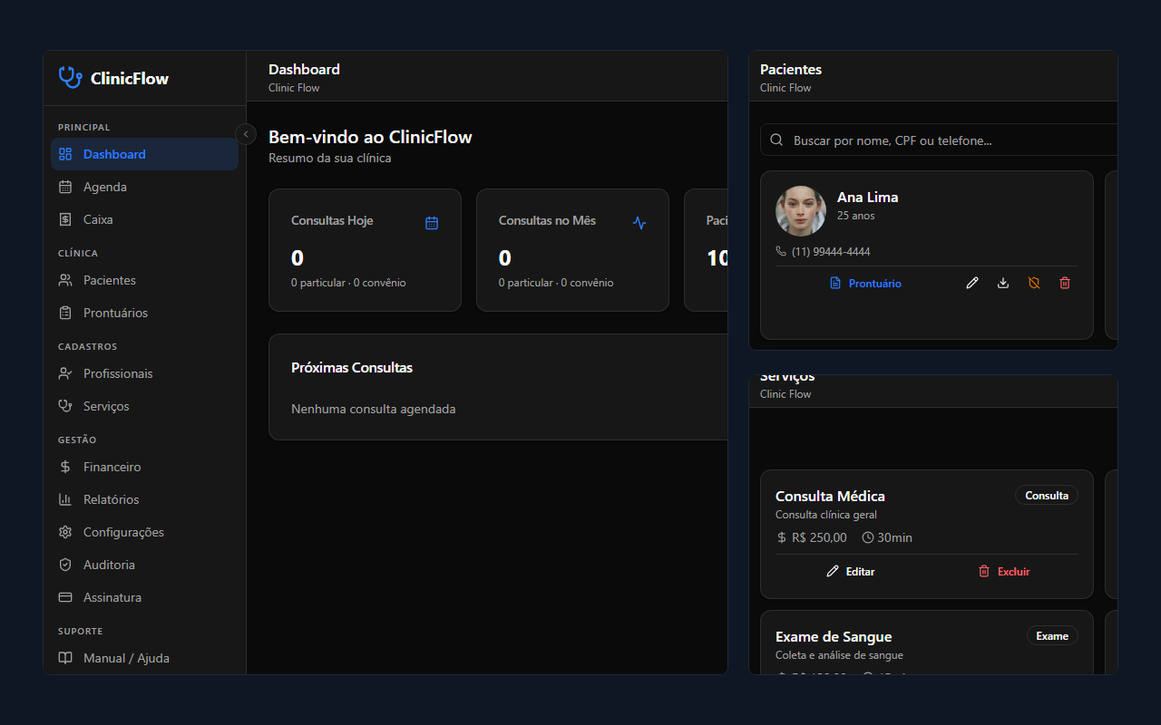
Task: Click the Agenda calendar icon in sidebar
Action: (x=65, y=187)
